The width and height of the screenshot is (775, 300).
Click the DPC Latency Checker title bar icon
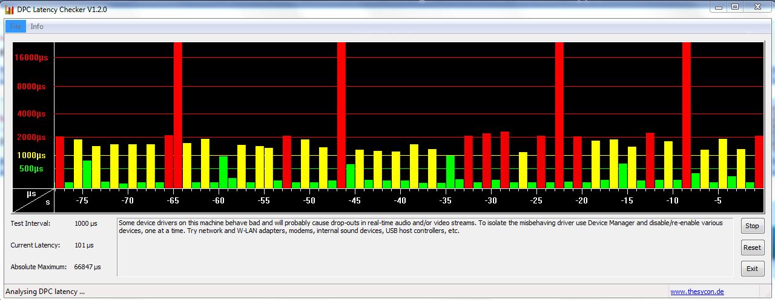pyautogui.click(x=9, y=10)
